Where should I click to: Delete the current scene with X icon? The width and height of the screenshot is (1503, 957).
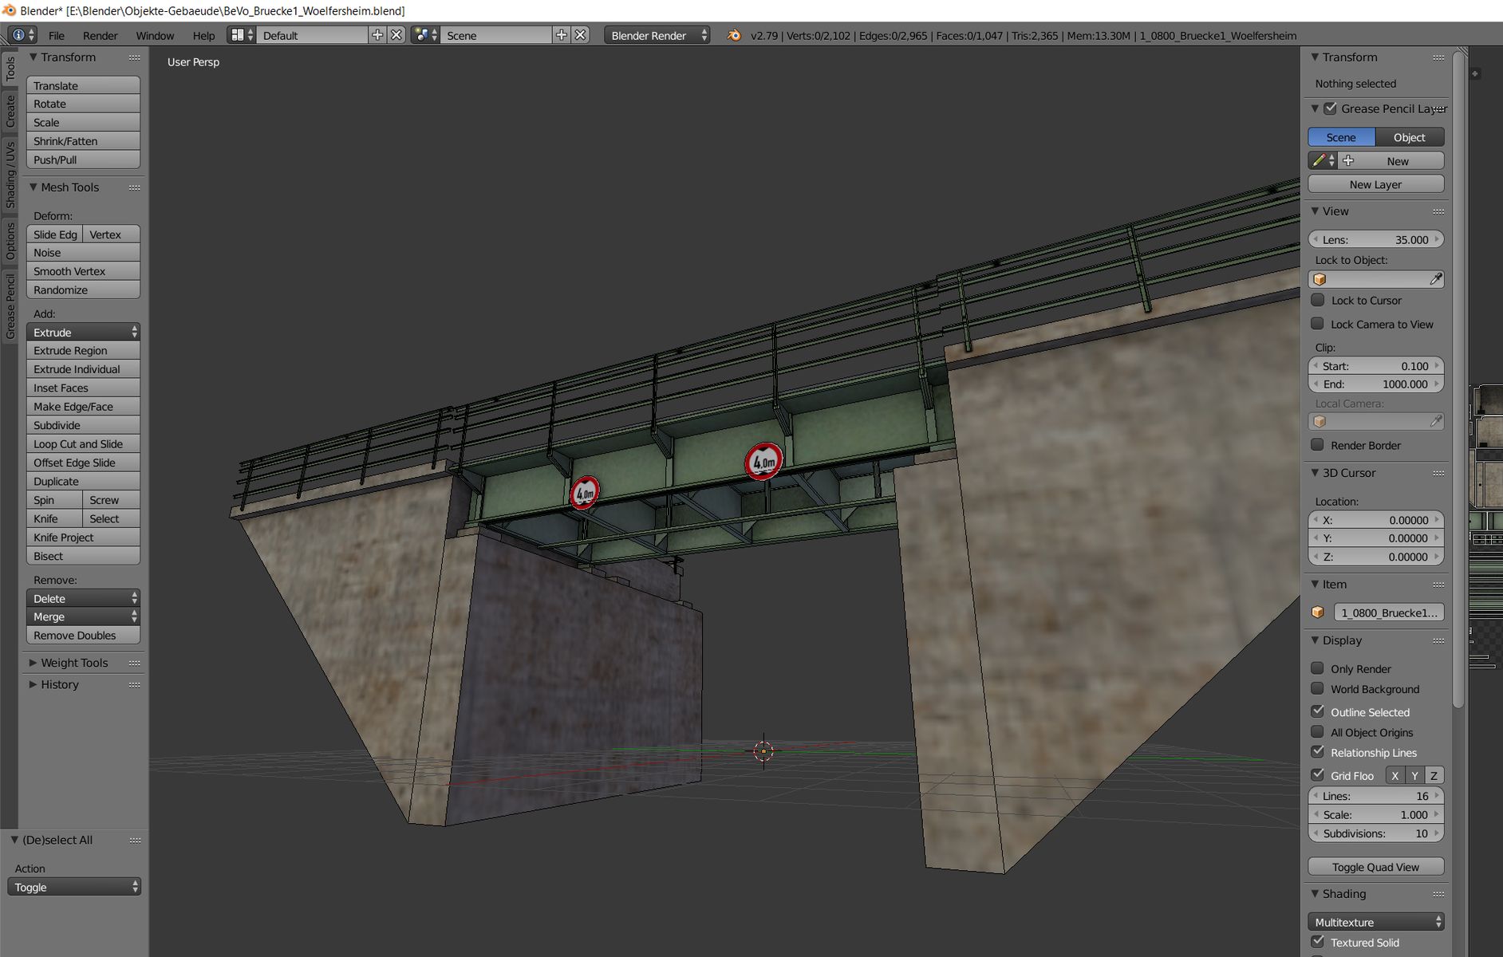[581, 35]
